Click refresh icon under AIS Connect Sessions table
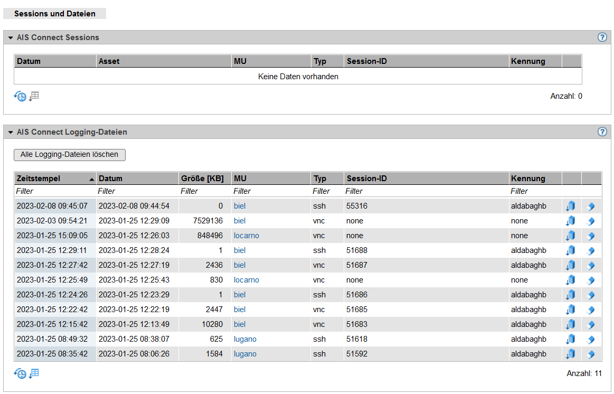Viewport: 614px width, 394px height. tap(20, 96)
